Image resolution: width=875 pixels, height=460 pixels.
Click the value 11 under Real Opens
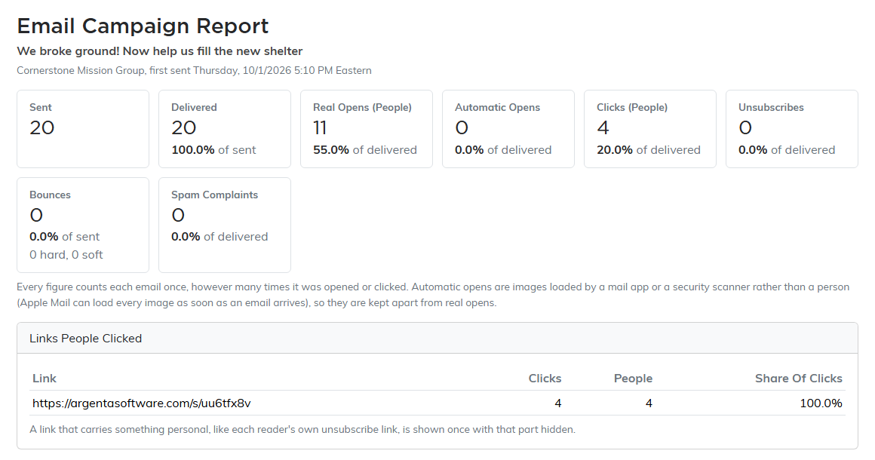tap(320, 127)
